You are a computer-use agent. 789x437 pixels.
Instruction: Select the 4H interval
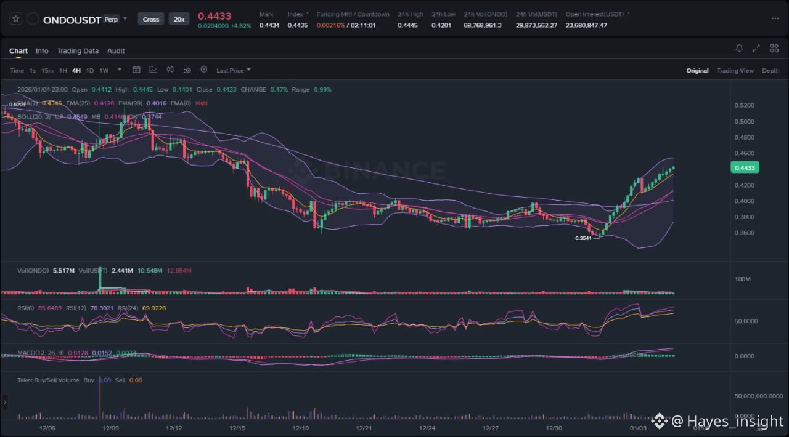[76, 70]
